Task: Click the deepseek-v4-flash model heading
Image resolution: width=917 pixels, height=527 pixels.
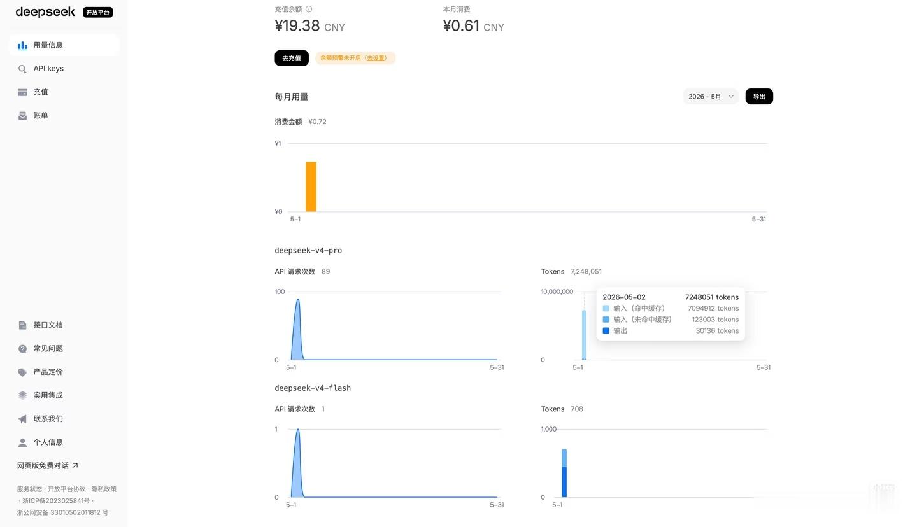Action: pos(313,388)
